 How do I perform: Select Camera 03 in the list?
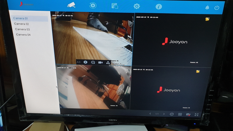[x=22, y=29]
